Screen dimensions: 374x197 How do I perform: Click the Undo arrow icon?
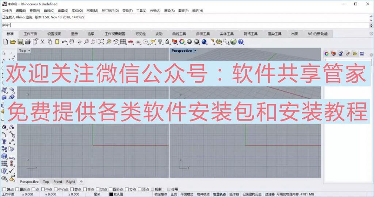pyautogui.click(x=64, y=42)
